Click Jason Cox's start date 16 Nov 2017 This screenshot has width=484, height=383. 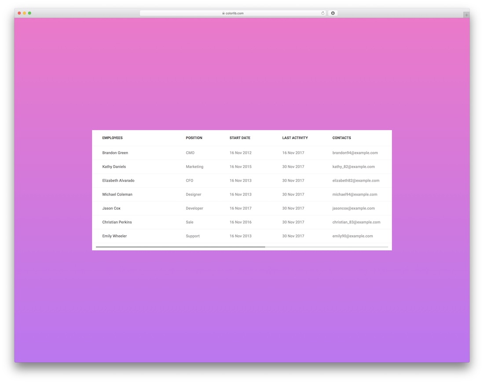pyautogui.click(x=240, y=208)
